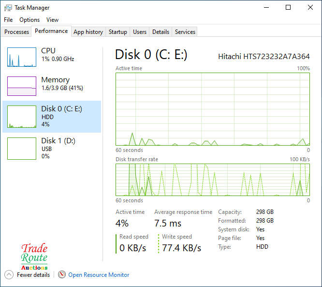Open the Users tab
This screenshot has height=287, width=322.
(x=140, y=32)
